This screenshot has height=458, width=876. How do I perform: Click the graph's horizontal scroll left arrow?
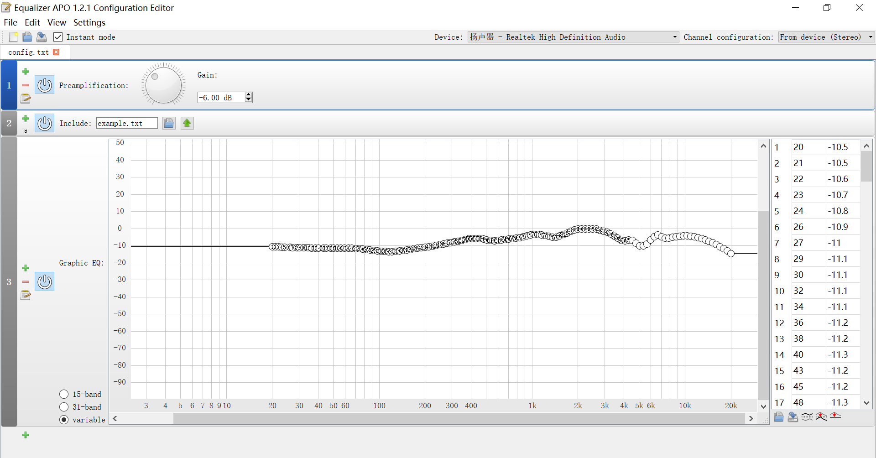coord(115,418)
